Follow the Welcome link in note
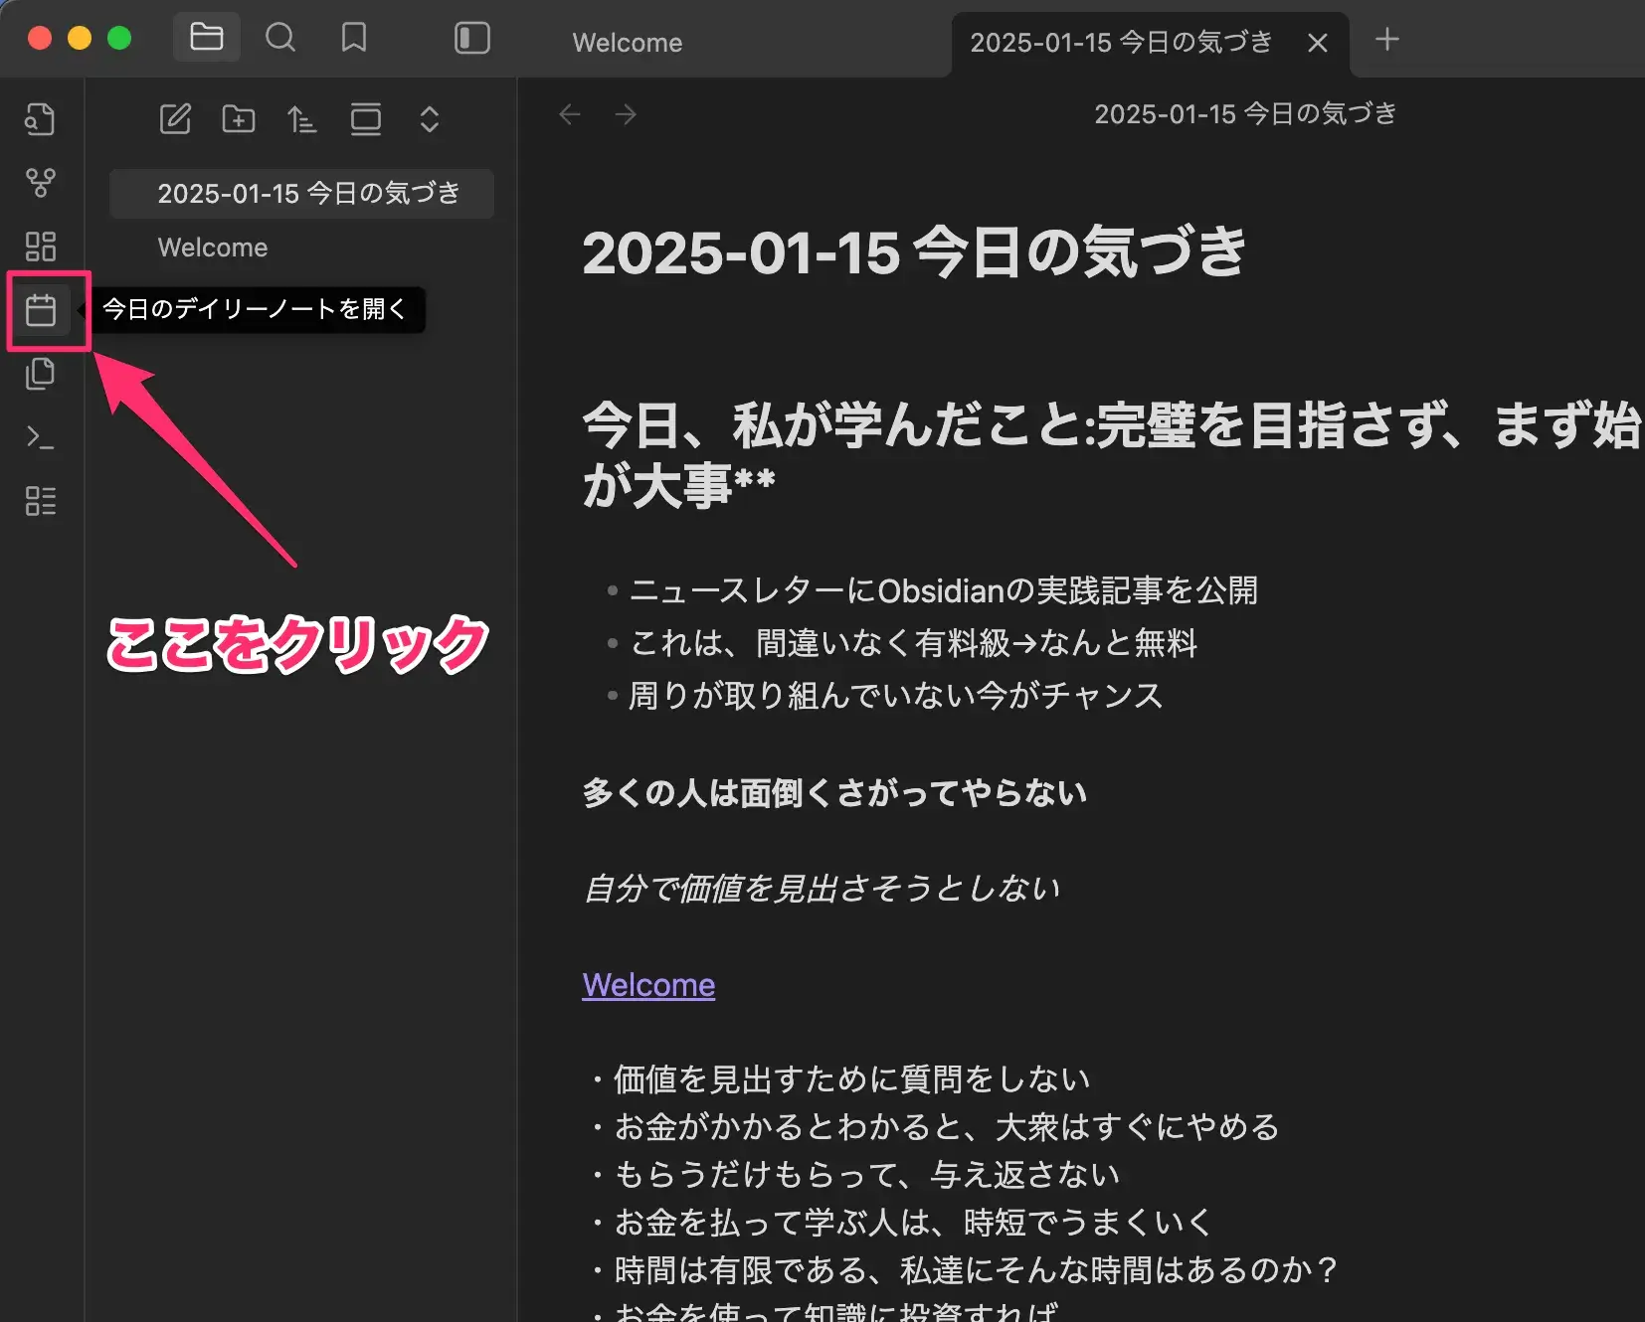This screenshot has height=1322, width=1645. coord(648,985)
